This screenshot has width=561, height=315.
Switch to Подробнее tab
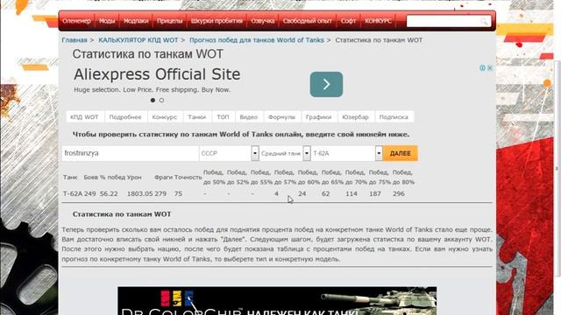point(125,116)
